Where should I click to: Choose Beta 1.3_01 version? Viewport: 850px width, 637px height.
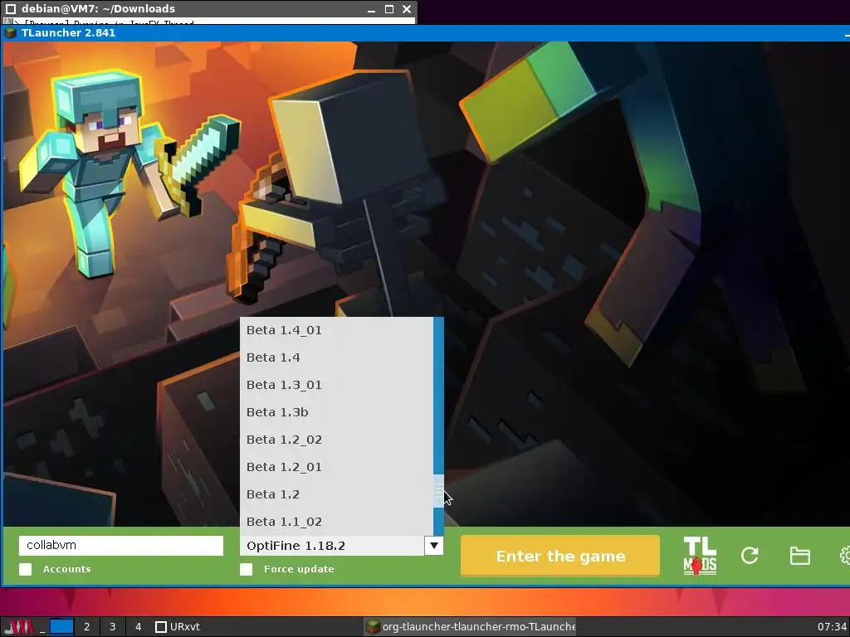pos(337,385)
